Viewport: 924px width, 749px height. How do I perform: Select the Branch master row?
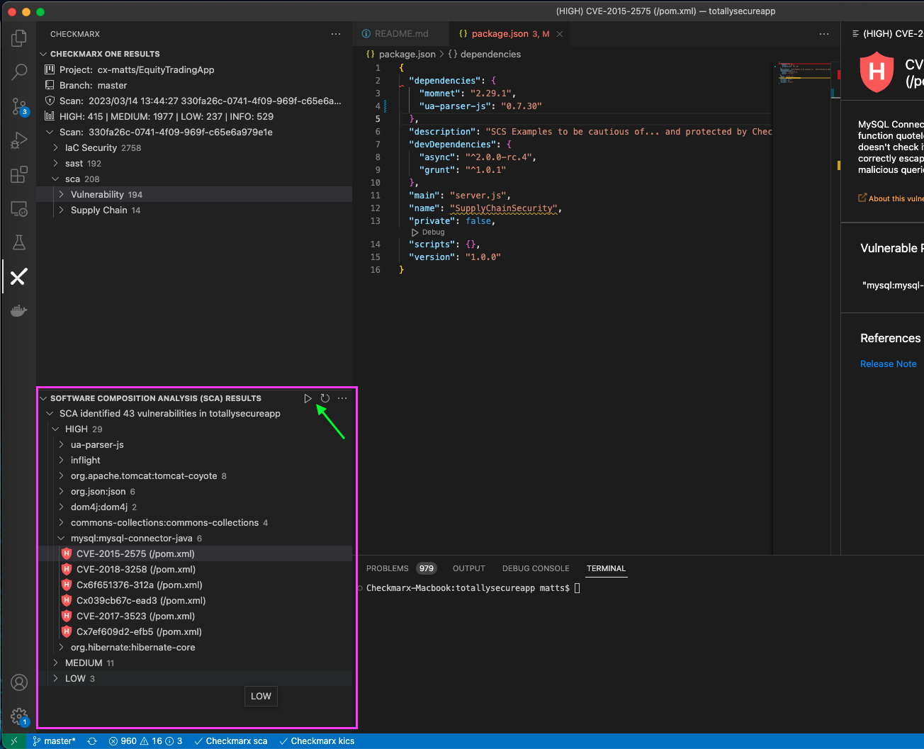(194, 85)
